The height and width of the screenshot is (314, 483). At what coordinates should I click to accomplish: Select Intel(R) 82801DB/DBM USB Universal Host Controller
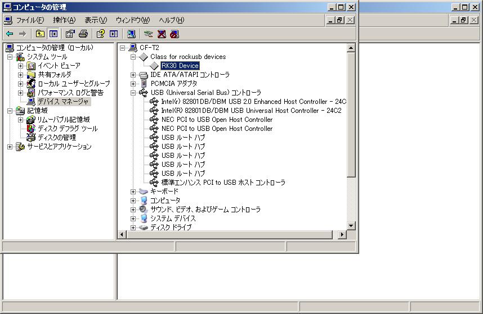tap(252, 111)
